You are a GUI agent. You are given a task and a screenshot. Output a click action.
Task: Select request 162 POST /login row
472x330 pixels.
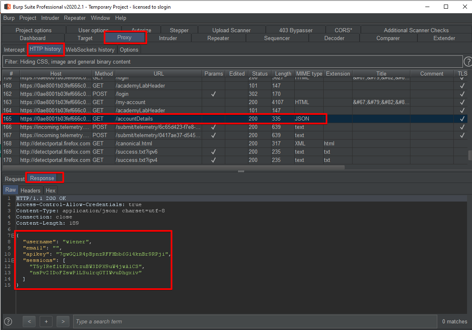coord(235,94)
